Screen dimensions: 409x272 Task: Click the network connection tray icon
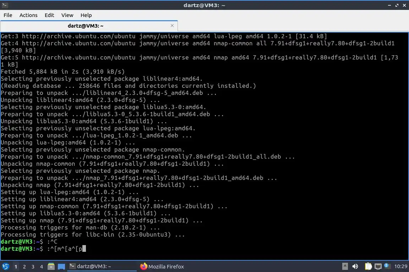(378, 266)
